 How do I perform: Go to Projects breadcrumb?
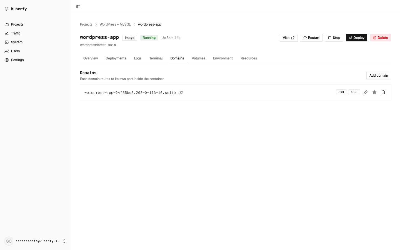(86, 24)
